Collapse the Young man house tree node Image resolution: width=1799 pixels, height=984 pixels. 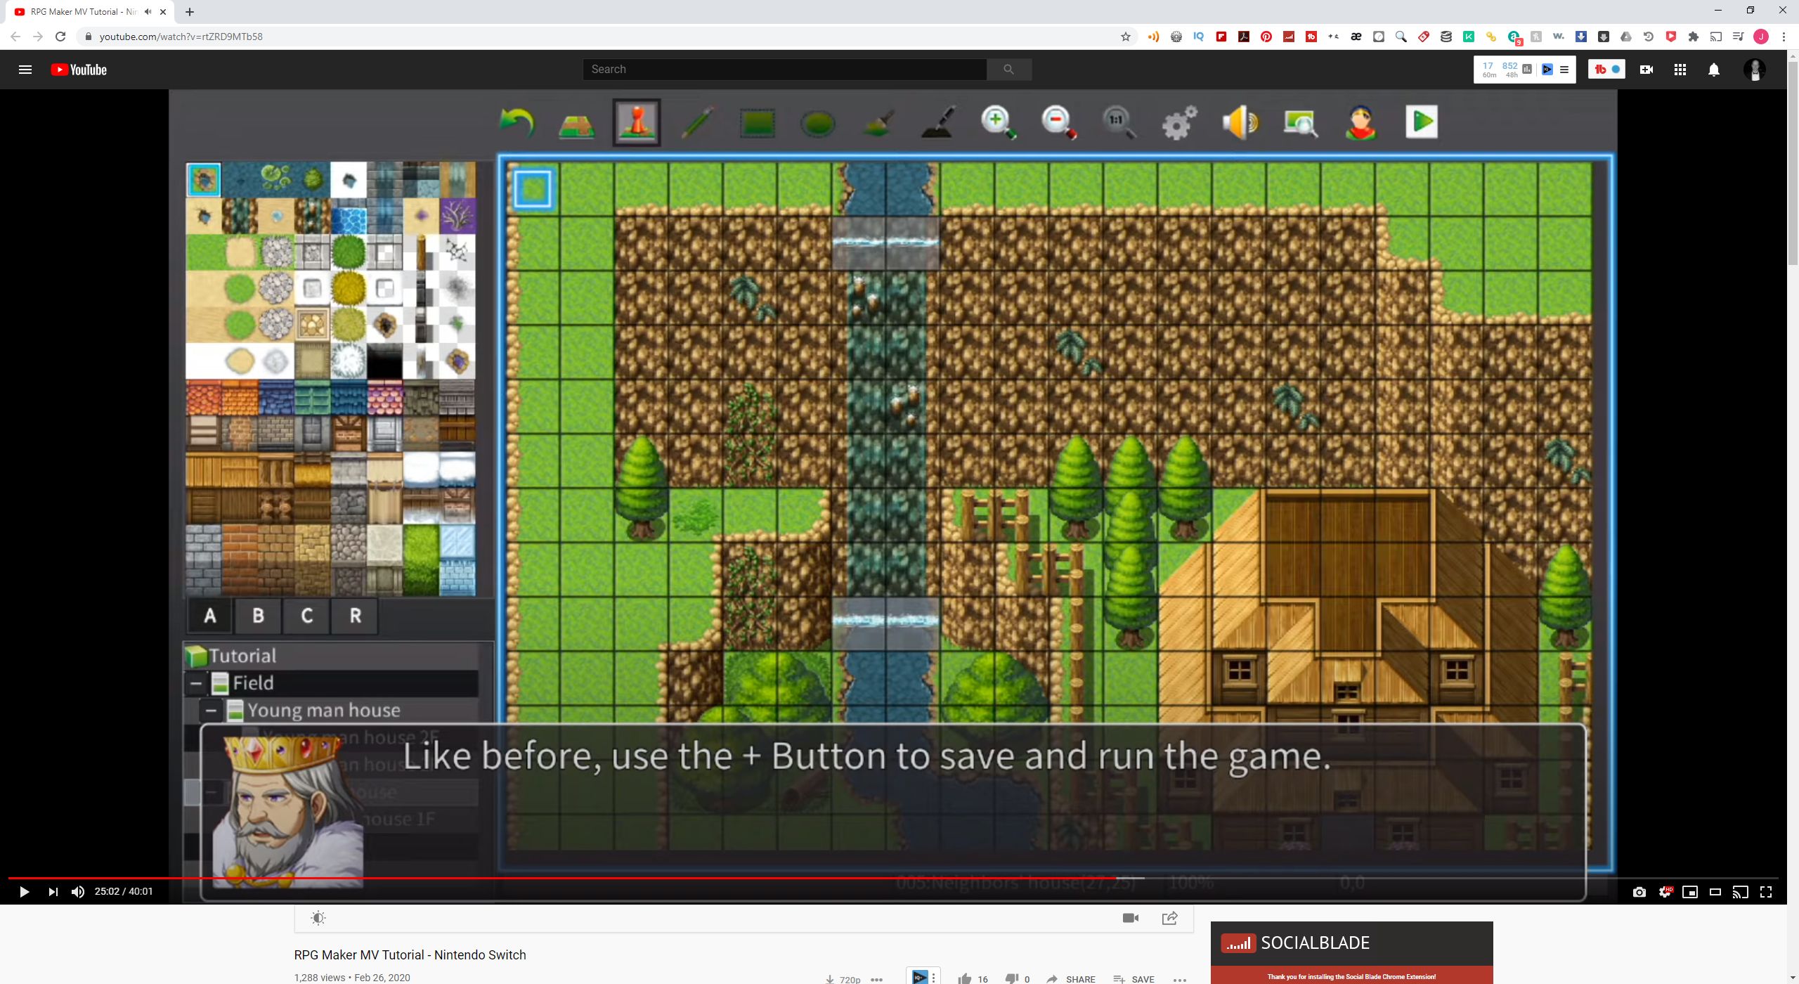coord(209,711)
